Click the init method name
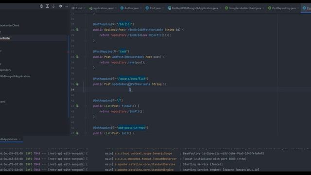311x175 pixels. [125, 133]
